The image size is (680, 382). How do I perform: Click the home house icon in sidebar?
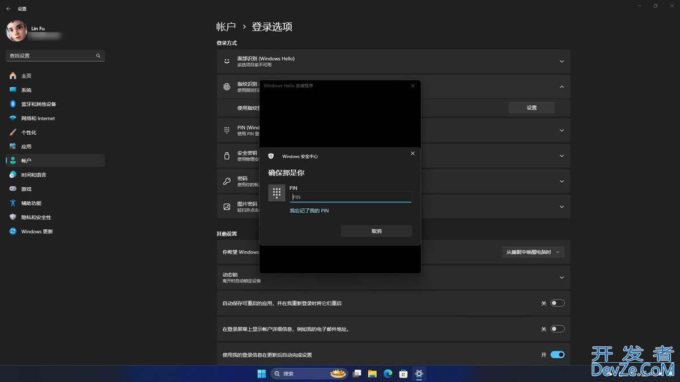(x=13, y=76)
